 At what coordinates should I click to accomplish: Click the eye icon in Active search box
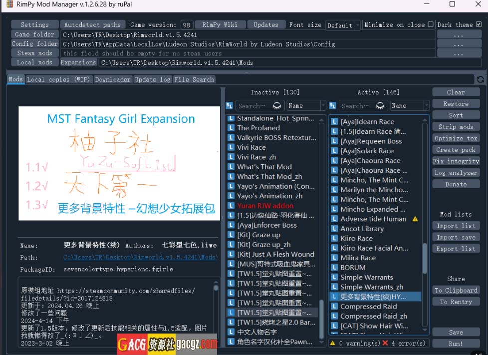tap(380, 106)
